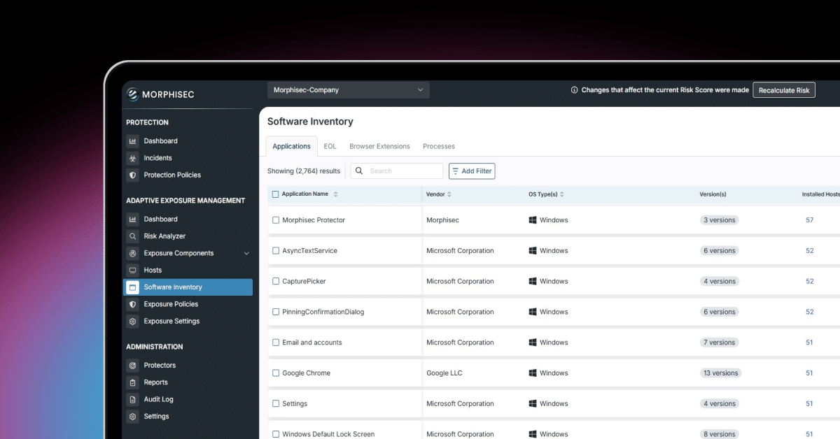Click the Windows logo in AsyncTextService row
Image resolution: width=840 pixels, height=439 pixels.
[x=533, y=251]
